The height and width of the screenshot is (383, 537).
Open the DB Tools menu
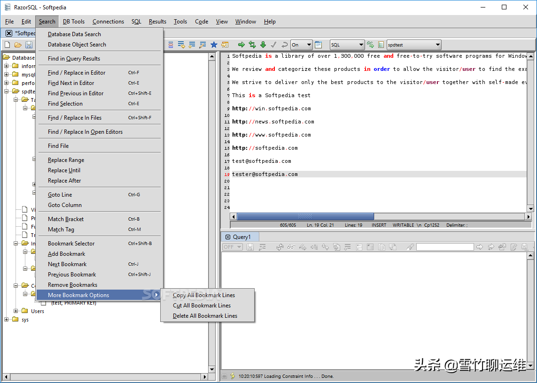click(74, 22)
